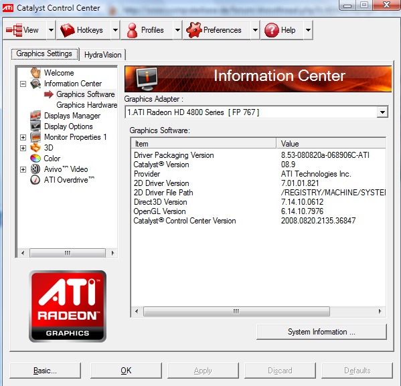This screenshot has width=401, height=386.
Task: Click the Monitor Properties 1 icon
Action: 35,137
